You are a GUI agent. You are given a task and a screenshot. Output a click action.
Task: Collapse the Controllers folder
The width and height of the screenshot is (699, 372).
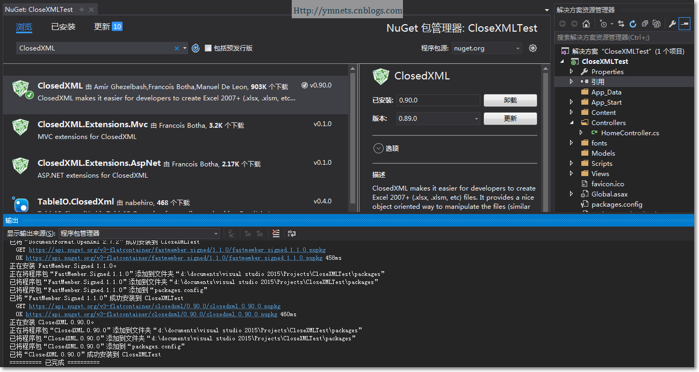571,122
